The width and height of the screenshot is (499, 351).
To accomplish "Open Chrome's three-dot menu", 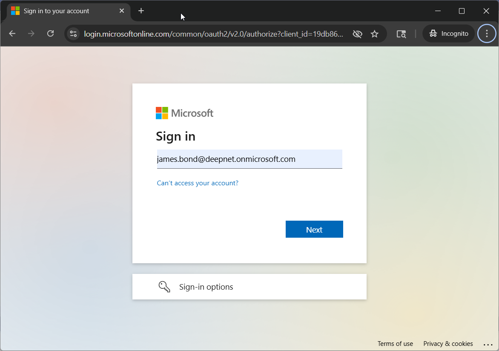I will click(x=487, y=34).
